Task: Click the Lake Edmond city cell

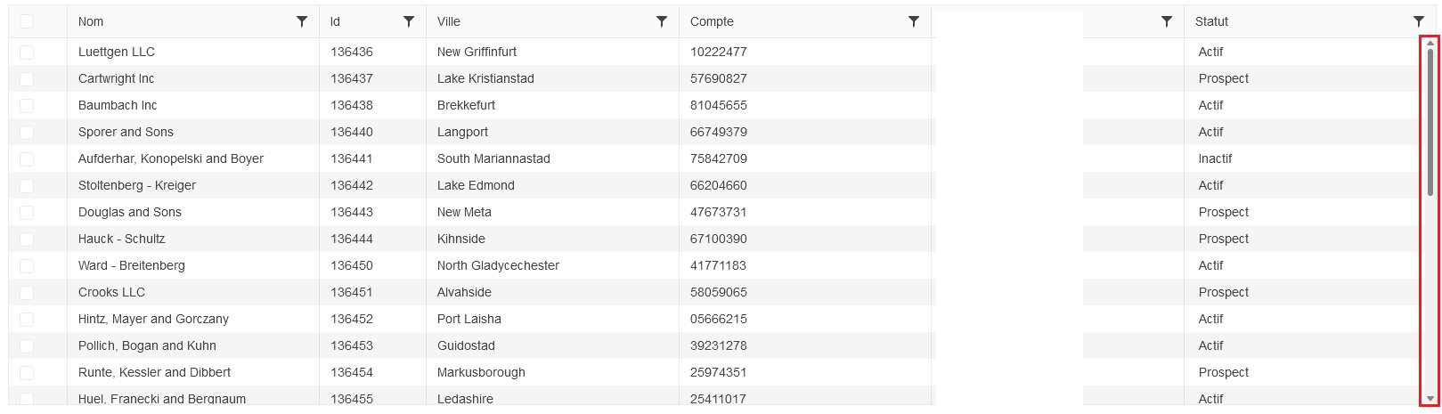Action: click(476, 185)
